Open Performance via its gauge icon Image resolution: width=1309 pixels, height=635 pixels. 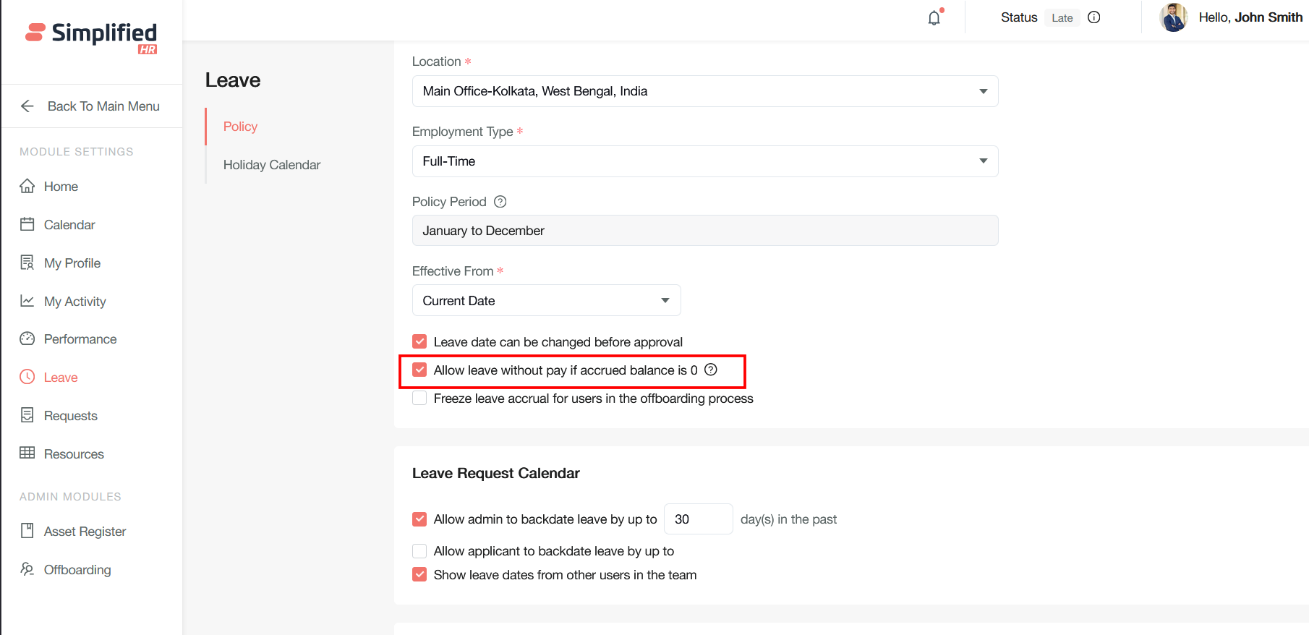[x=27, y=338]
